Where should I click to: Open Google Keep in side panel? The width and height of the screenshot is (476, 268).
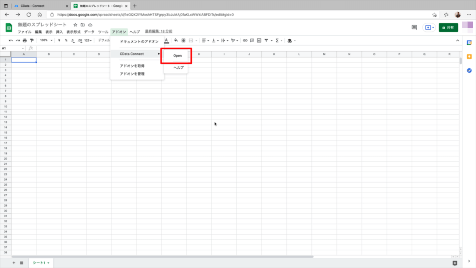pyautogui.click(x=469, y=56)
